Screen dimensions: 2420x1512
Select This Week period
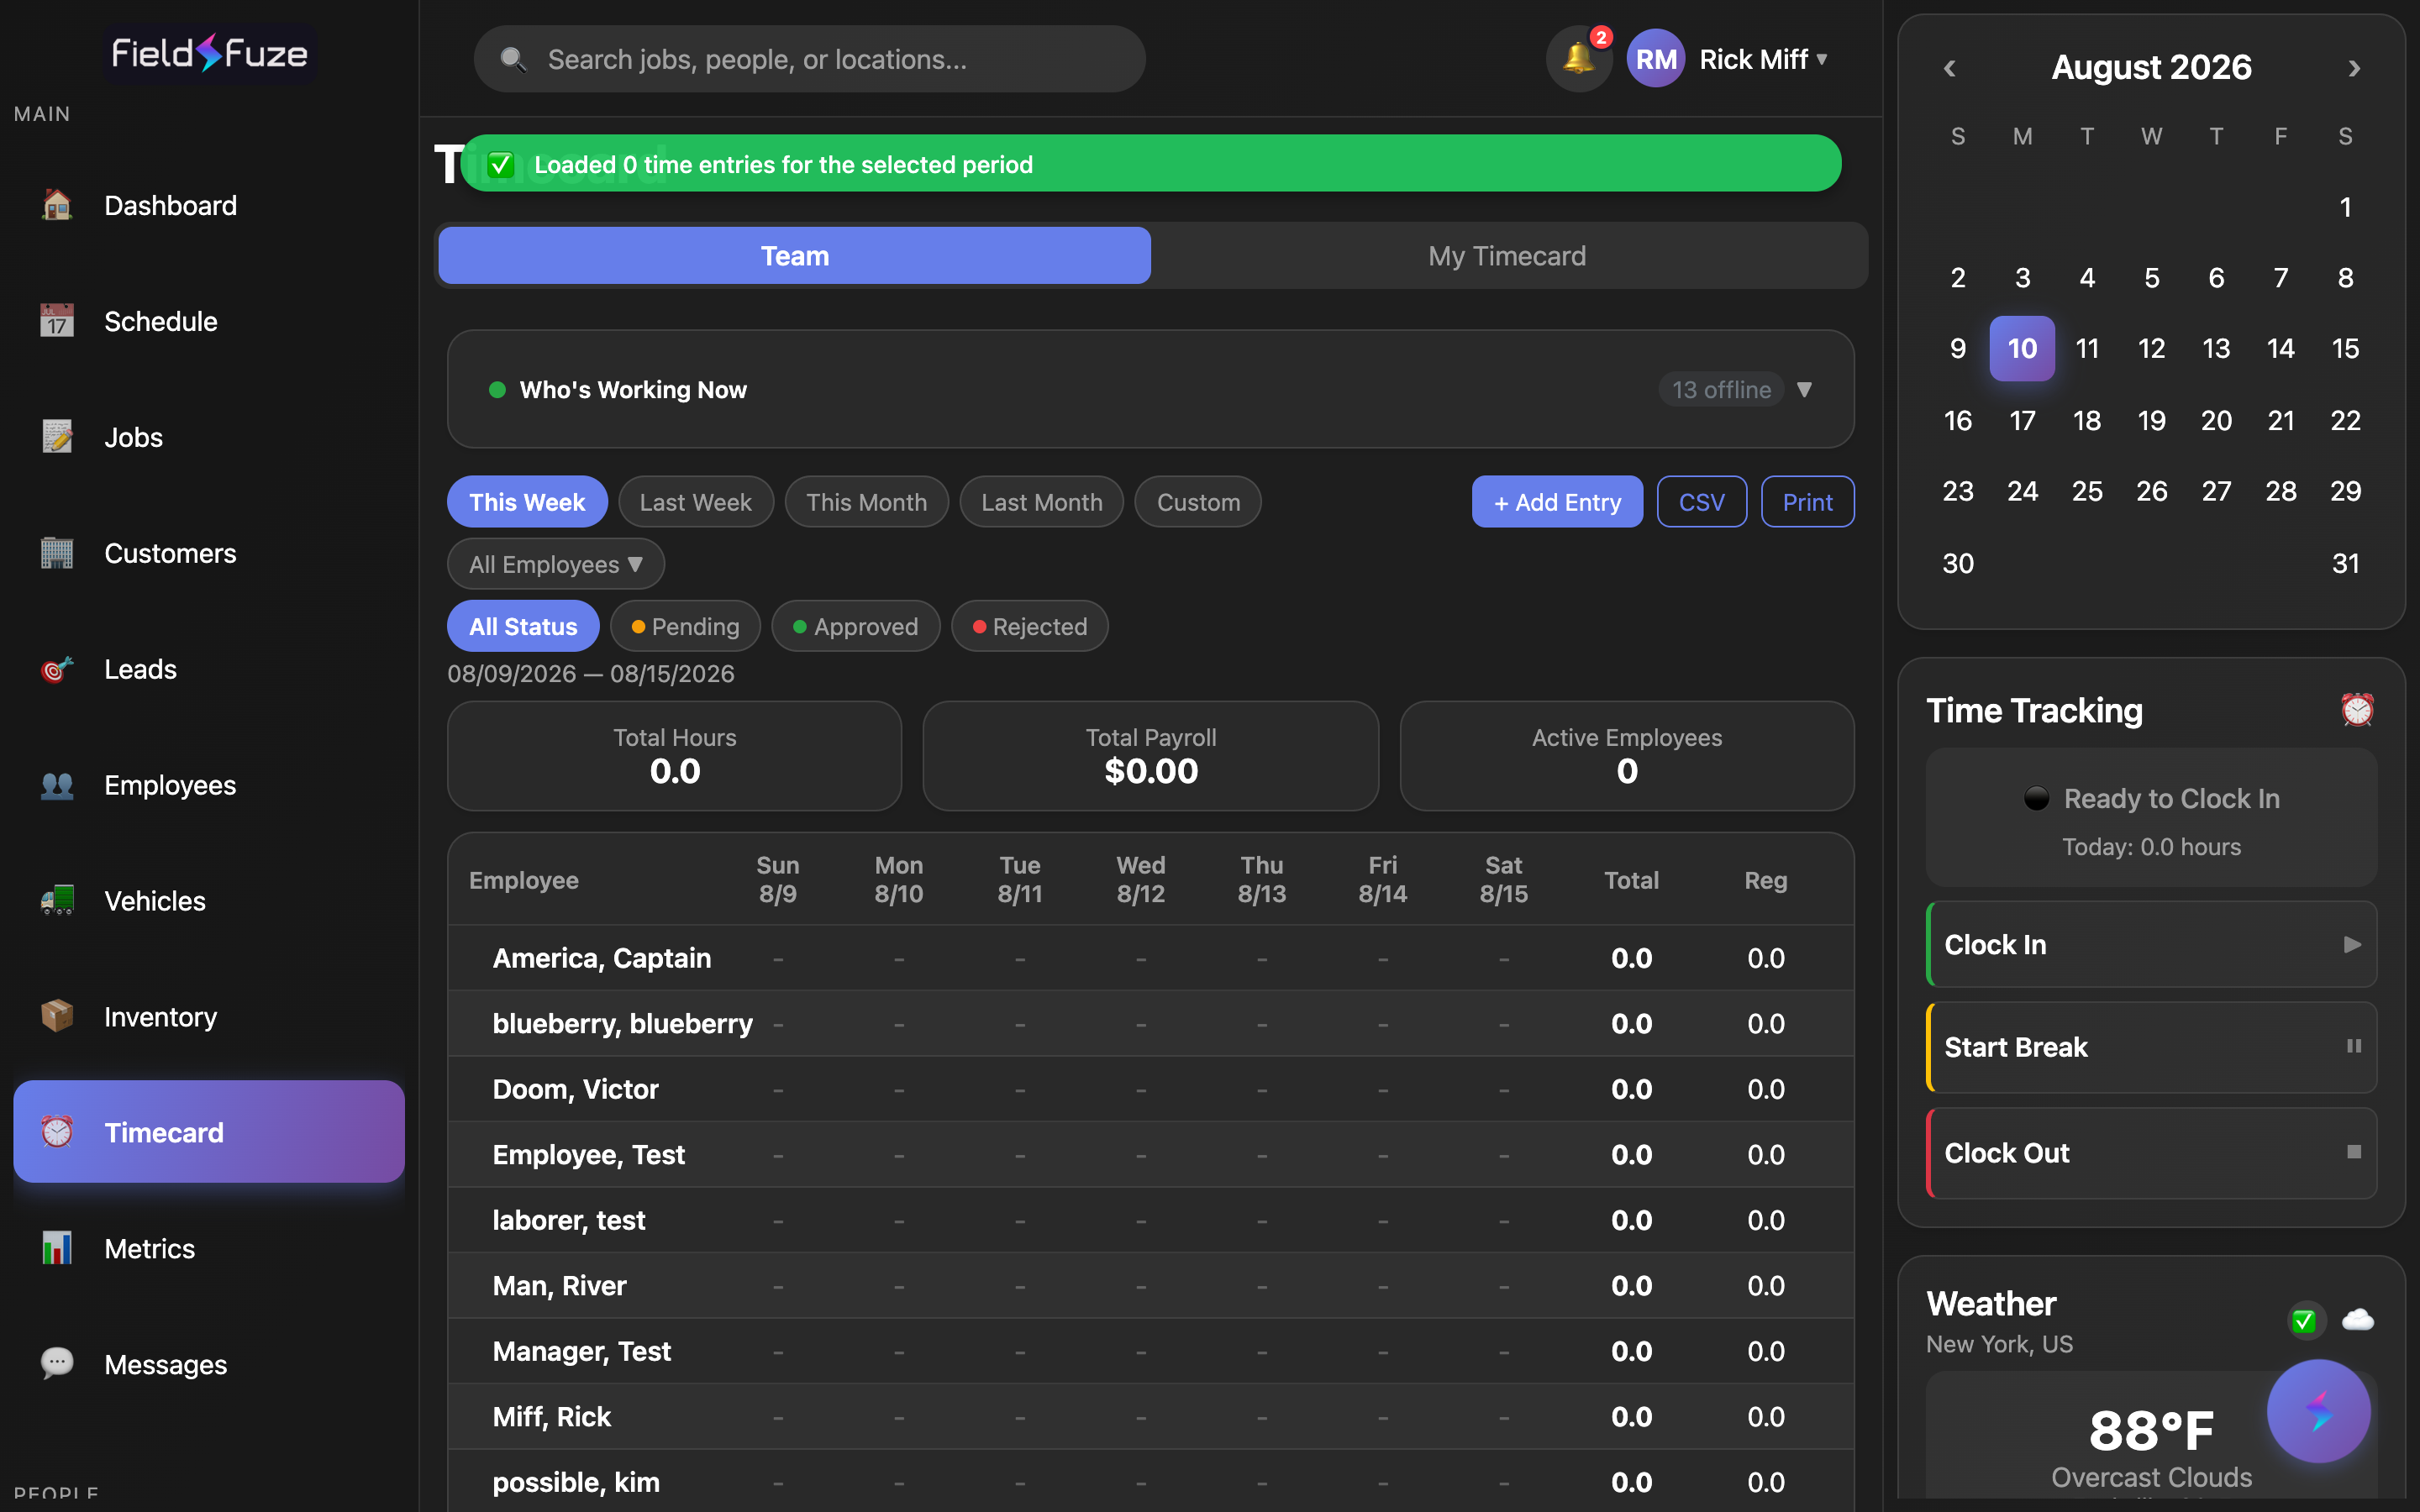[x=527, y=502]
